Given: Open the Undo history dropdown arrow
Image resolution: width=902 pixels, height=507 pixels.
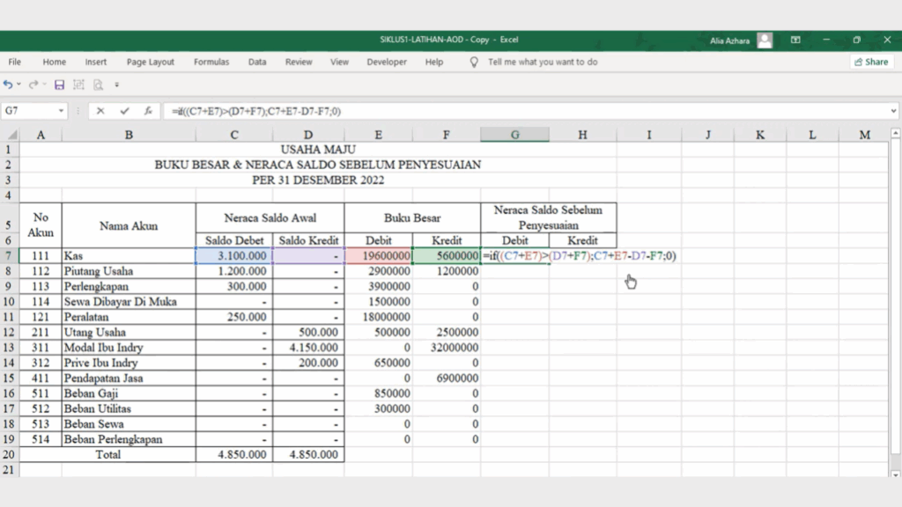Looking at the screenshot, I should point(18,84).
